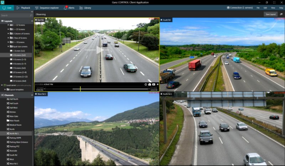
Task: Select the 9 Screens (3x3) layout
Action: (x=19, y=68)
